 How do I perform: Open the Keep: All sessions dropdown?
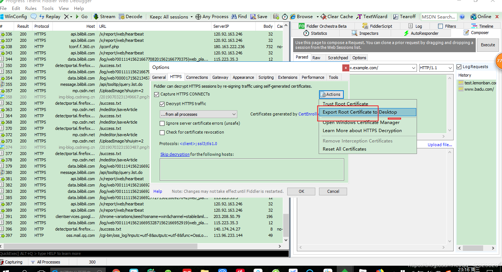[x=171, y=17]
